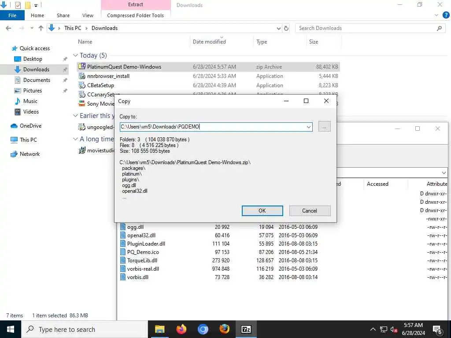Open 7-Zip path dropdown arrow
This screenshot has width=451, height=338.
click(444, 173)
